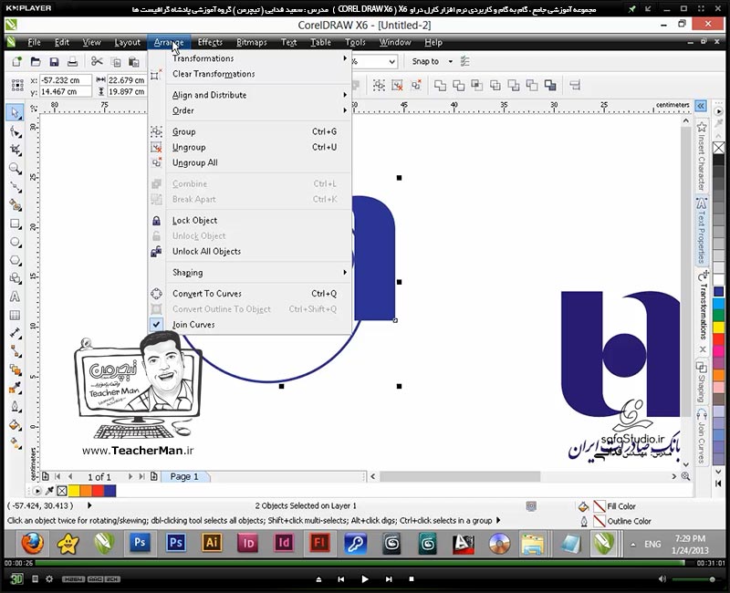
Task: Choose Lock Object menu item
Action: click(250, 221)
